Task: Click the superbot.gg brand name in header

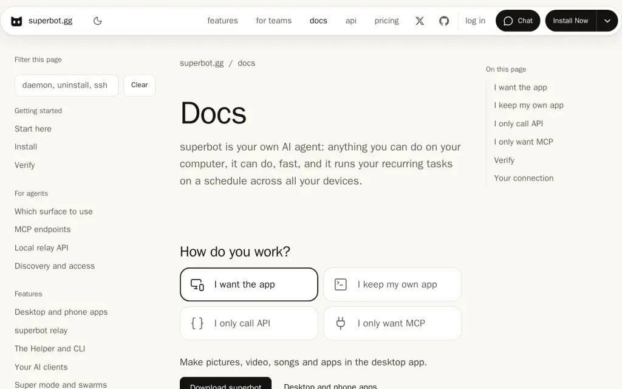Action: coord(50,21)
